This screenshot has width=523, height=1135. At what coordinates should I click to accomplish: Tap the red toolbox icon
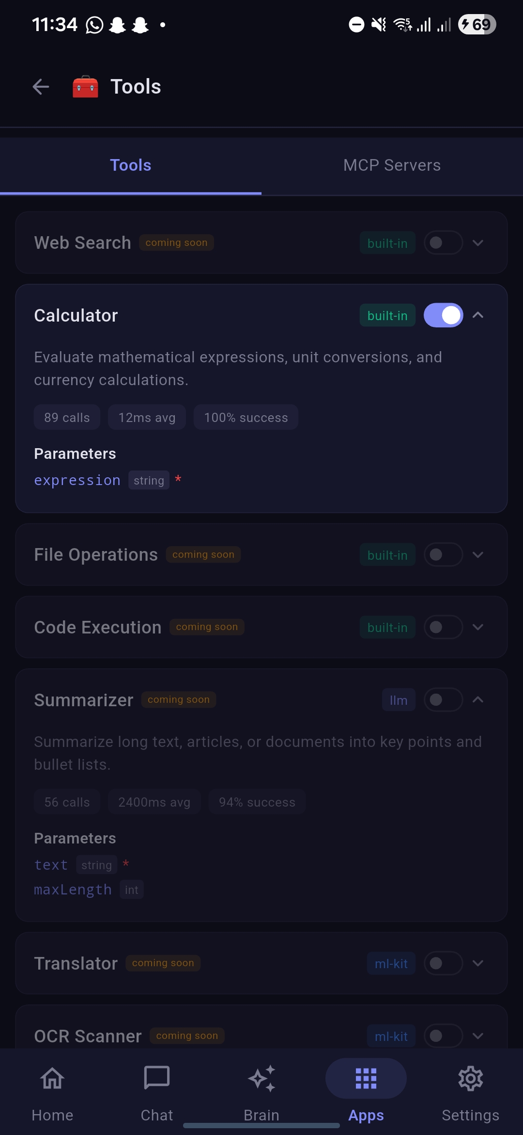coord(85,87)
